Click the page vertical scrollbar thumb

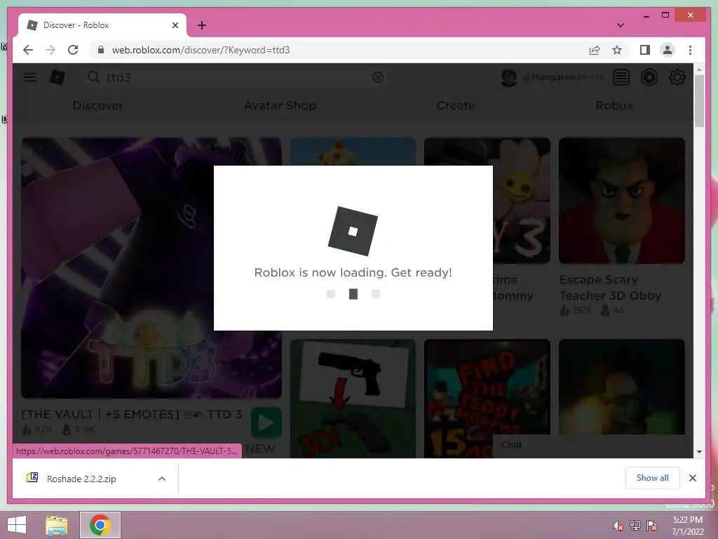click(x=699, y=101)
